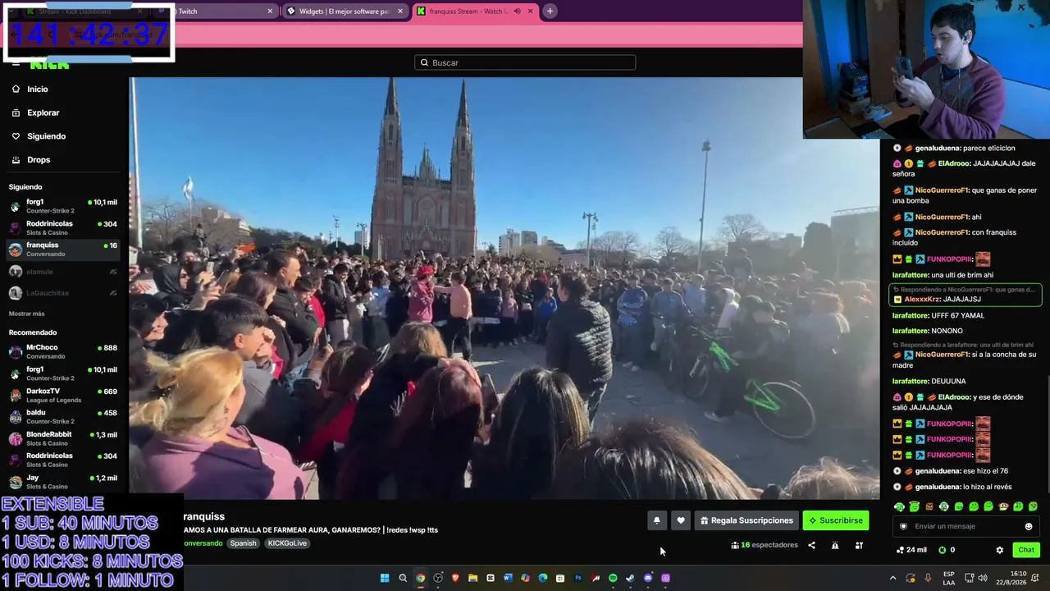
Task: Send message with the green Chat button
Action: pos(1026,550)
